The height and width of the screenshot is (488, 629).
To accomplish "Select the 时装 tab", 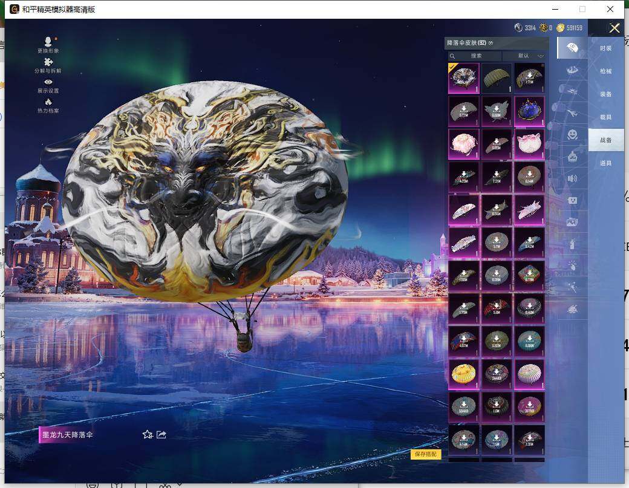I will (606, 48).
